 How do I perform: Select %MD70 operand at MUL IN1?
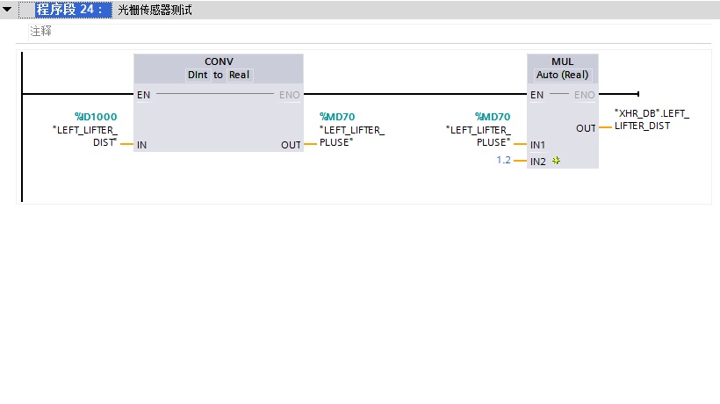tap(493, 117)
